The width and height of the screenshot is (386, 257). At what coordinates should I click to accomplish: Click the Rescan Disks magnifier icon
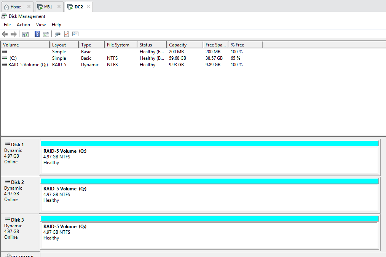(x=57, y=34)
